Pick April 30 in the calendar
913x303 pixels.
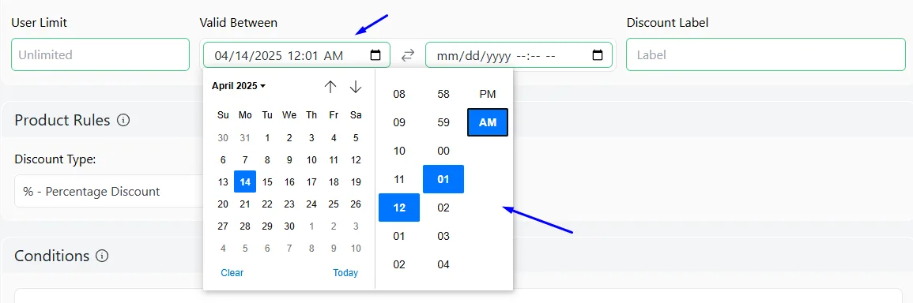click(x=289, y=226)
